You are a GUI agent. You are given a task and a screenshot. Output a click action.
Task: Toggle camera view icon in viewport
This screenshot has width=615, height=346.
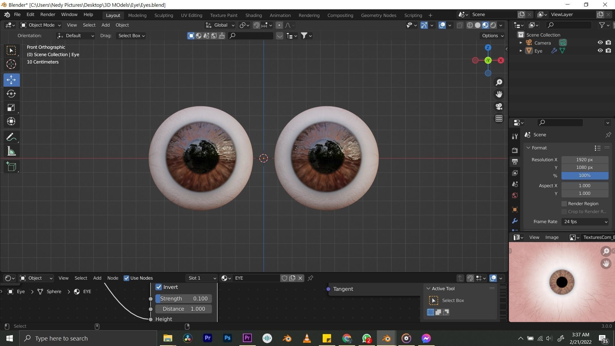tap(499, 106)
